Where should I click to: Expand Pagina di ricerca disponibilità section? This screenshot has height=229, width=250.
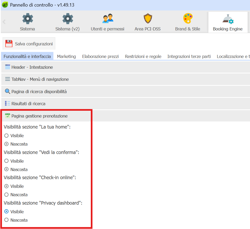coord(39,92)
